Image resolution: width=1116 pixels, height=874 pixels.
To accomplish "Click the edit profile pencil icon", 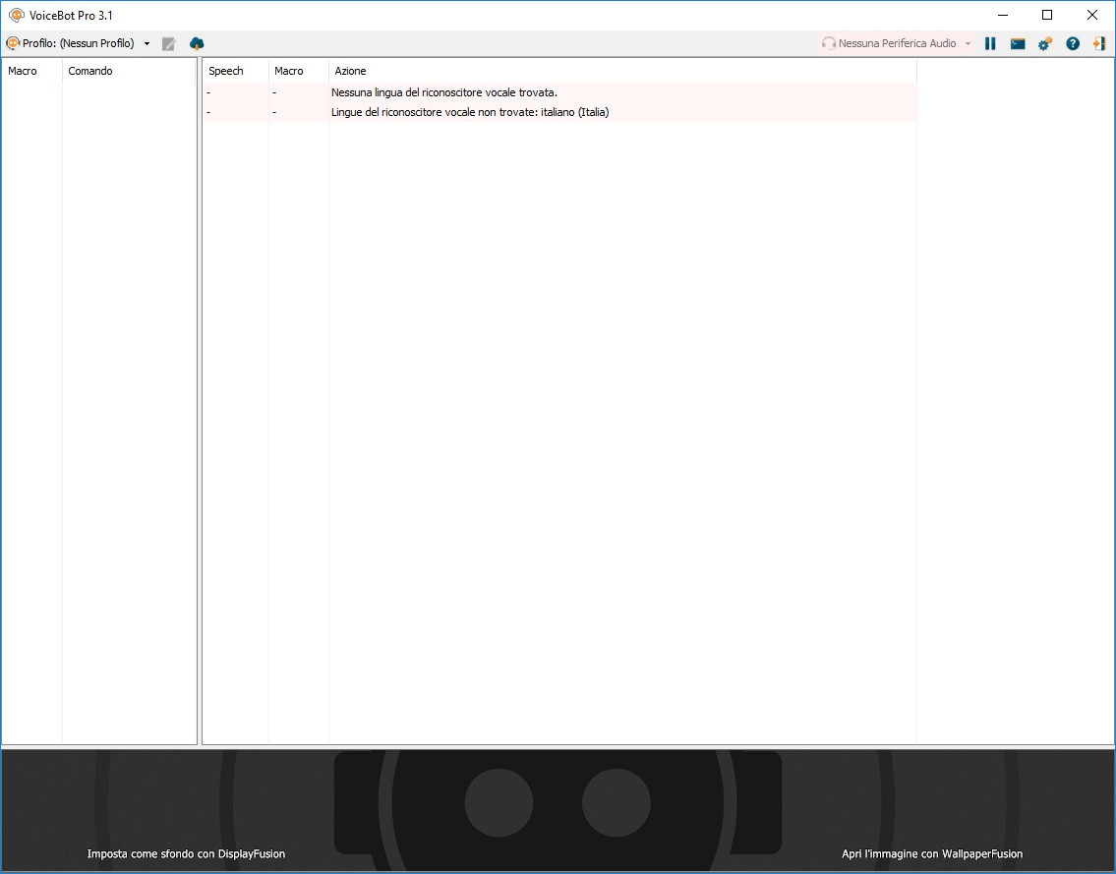I will [169, 43].
